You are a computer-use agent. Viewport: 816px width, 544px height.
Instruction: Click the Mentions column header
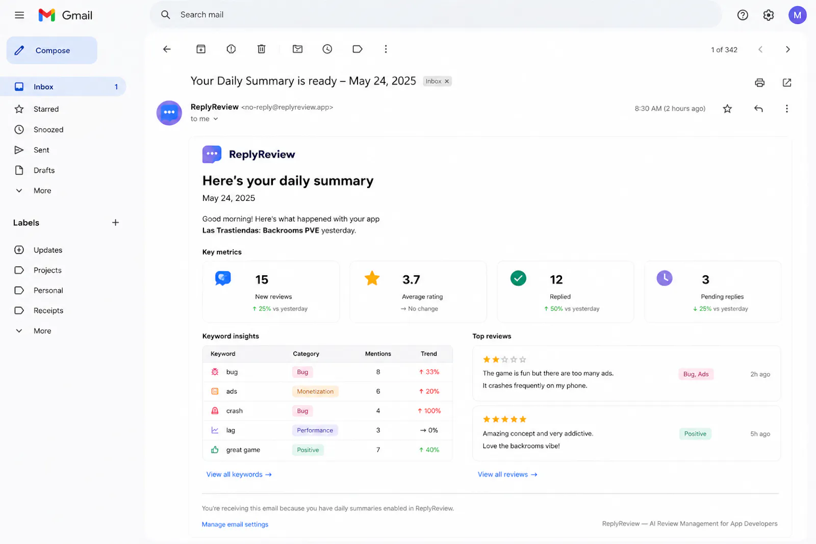click(378, 354)
